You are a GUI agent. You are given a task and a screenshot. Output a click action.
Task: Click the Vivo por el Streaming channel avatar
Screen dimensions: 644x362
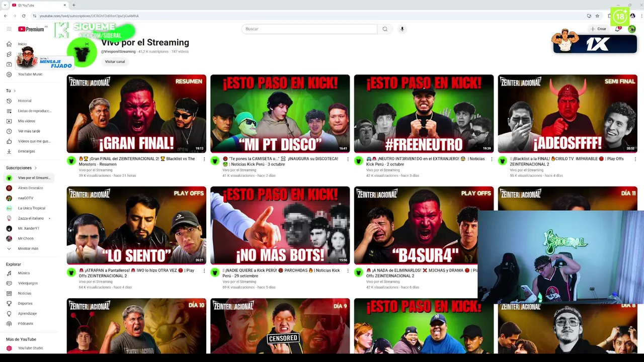click(x=82, y=52)
